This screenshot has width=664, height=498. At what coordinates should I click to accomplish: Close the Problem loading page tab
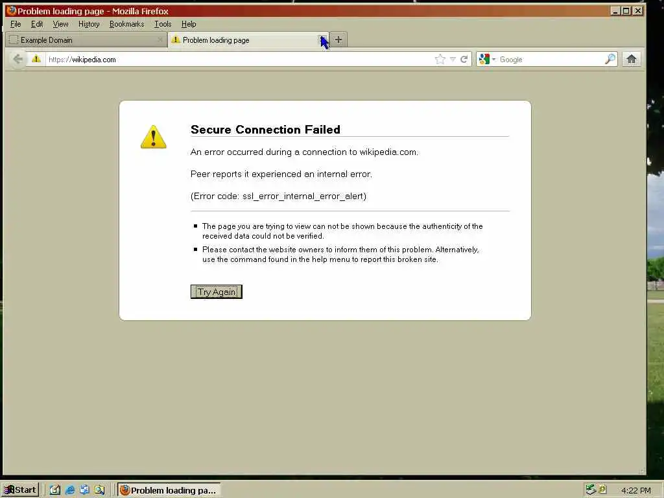coord(322,40)
